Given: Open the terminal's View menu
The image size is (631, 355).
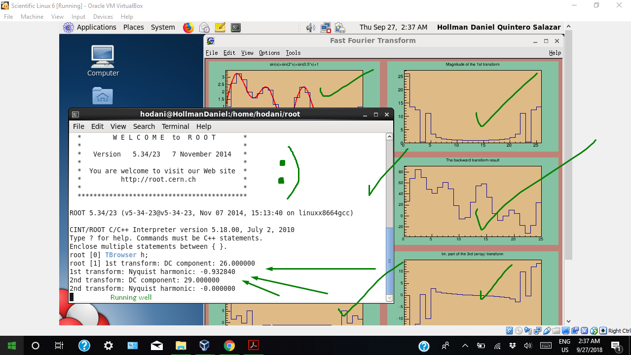Looking at the screenshot, I should tap(118, 126).
